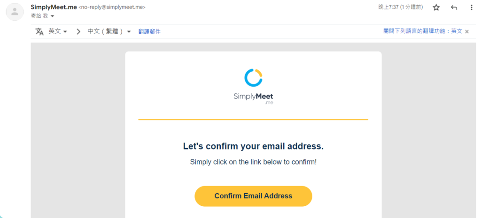
Task: Click the SimplyMeet.me circular logo
Action: pos(253,77)
